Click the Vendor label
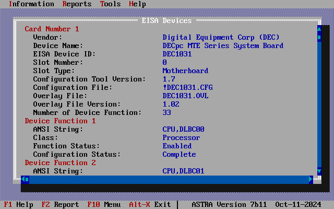This screenshot has width=334, height=209. coord(47,37)
